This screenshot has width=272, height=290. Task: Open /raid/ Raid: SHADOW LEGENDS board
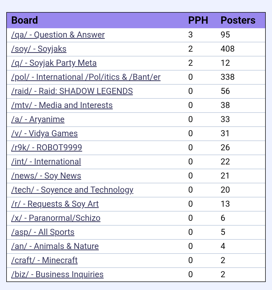[72, 91]
